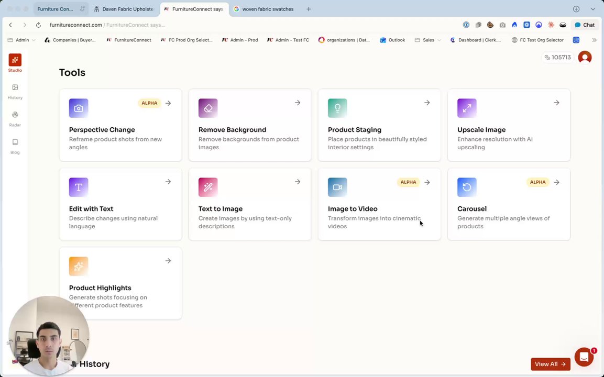Show more bookmarks with the overflow chevron
Image resolution: width=604 pixels, height=377 pixels.
[594, 40]
